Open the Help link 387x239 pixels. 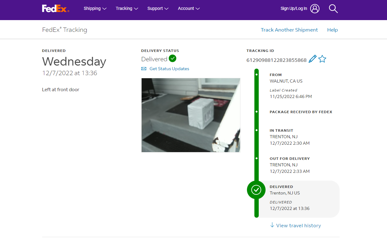(x=332, y=30)
